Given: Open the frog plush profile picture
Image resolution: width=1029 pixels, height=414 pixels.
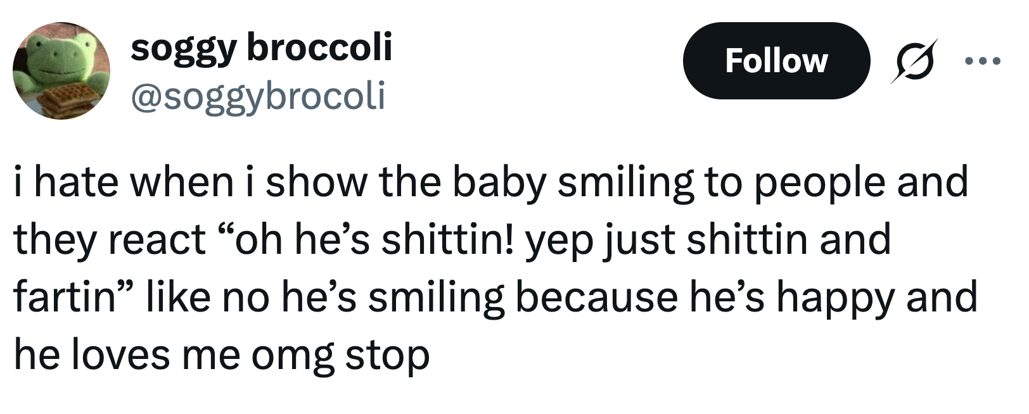Looking at the screenshot, I should pyautogui.click(x=61, y=70).
